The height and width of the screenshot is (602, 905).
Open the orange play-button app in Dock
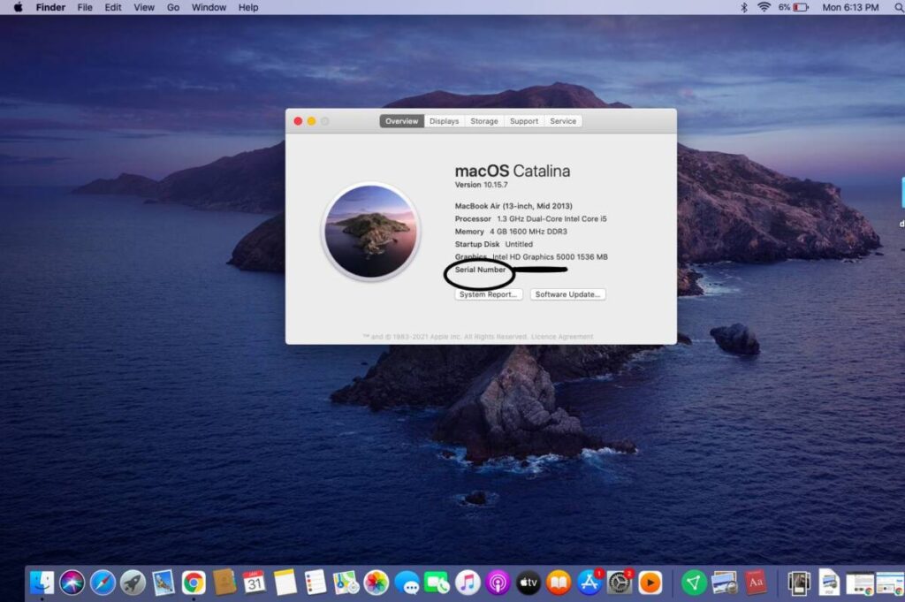650,583
